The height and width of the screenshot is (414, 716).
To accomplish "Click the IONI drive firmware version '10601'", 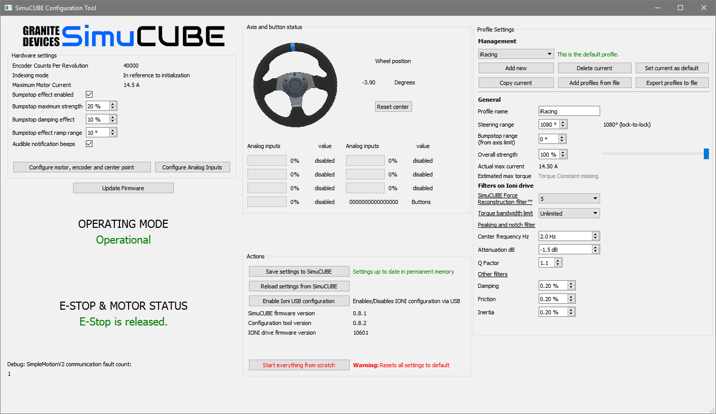I will (x=361, y=333).
